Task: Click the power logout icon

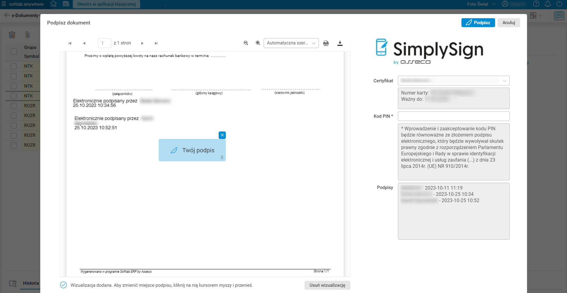Action: [559, 4]
